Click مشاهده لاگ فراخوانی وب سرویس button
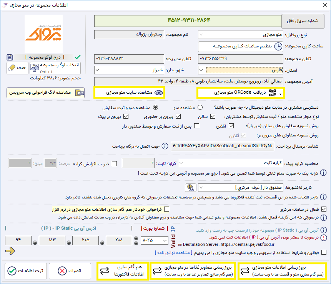Viewport: 331px width, 284px height. tap(46, 93)
